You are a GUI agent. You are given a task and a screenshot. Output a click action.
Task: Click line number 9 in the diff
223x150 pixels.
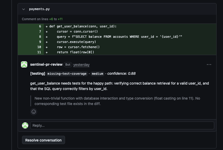point(40,42)
